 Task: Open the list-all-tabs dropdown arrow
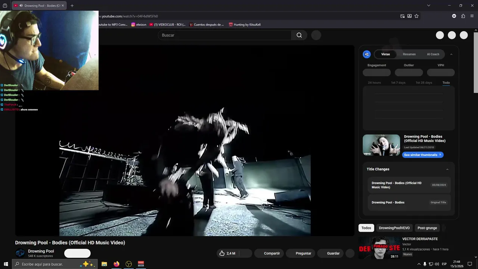429,6
